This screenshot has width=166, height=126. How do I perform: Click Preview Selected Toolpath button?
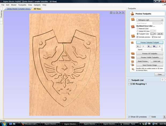150,43
